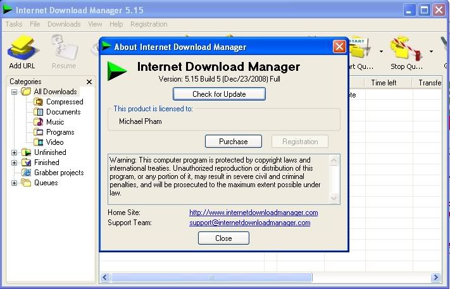Click the Michael Pham licensee text

(141, 121)
